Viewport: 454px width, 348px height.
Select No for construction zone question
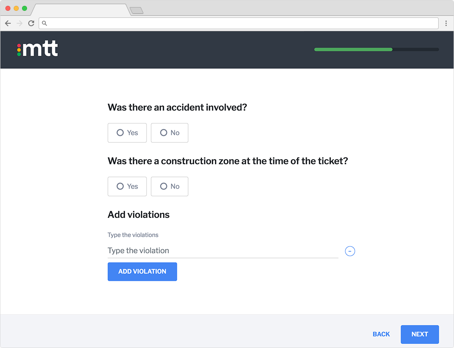pyautogui.click(x=169, y=186)
